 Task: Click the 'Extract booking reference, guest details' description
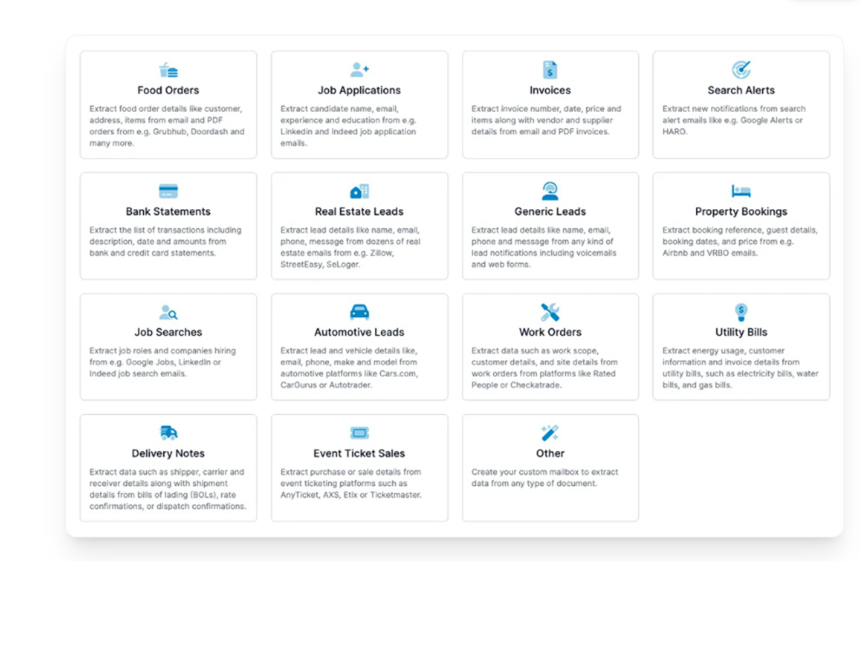(740, 241)
